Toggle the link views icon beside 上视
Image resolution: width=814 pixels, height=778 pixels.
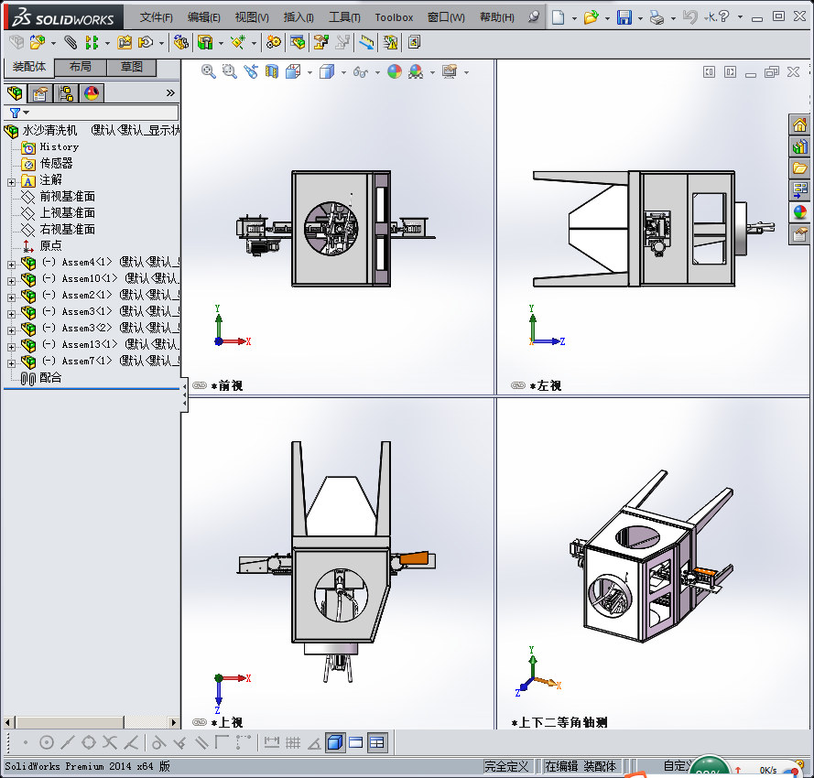pos(200,722)
